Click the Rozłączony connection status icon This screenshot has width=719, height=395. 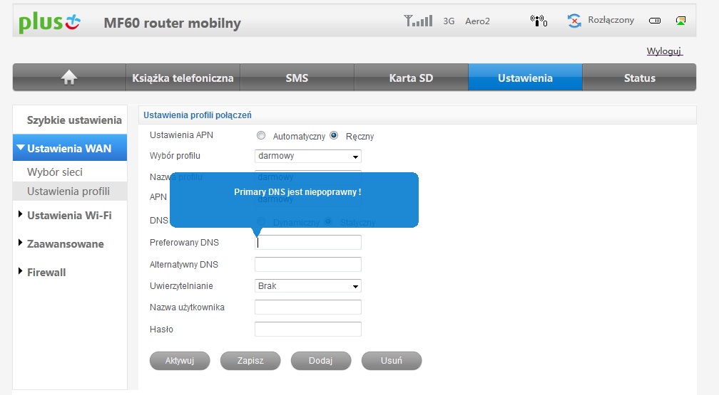click(574, 21)
